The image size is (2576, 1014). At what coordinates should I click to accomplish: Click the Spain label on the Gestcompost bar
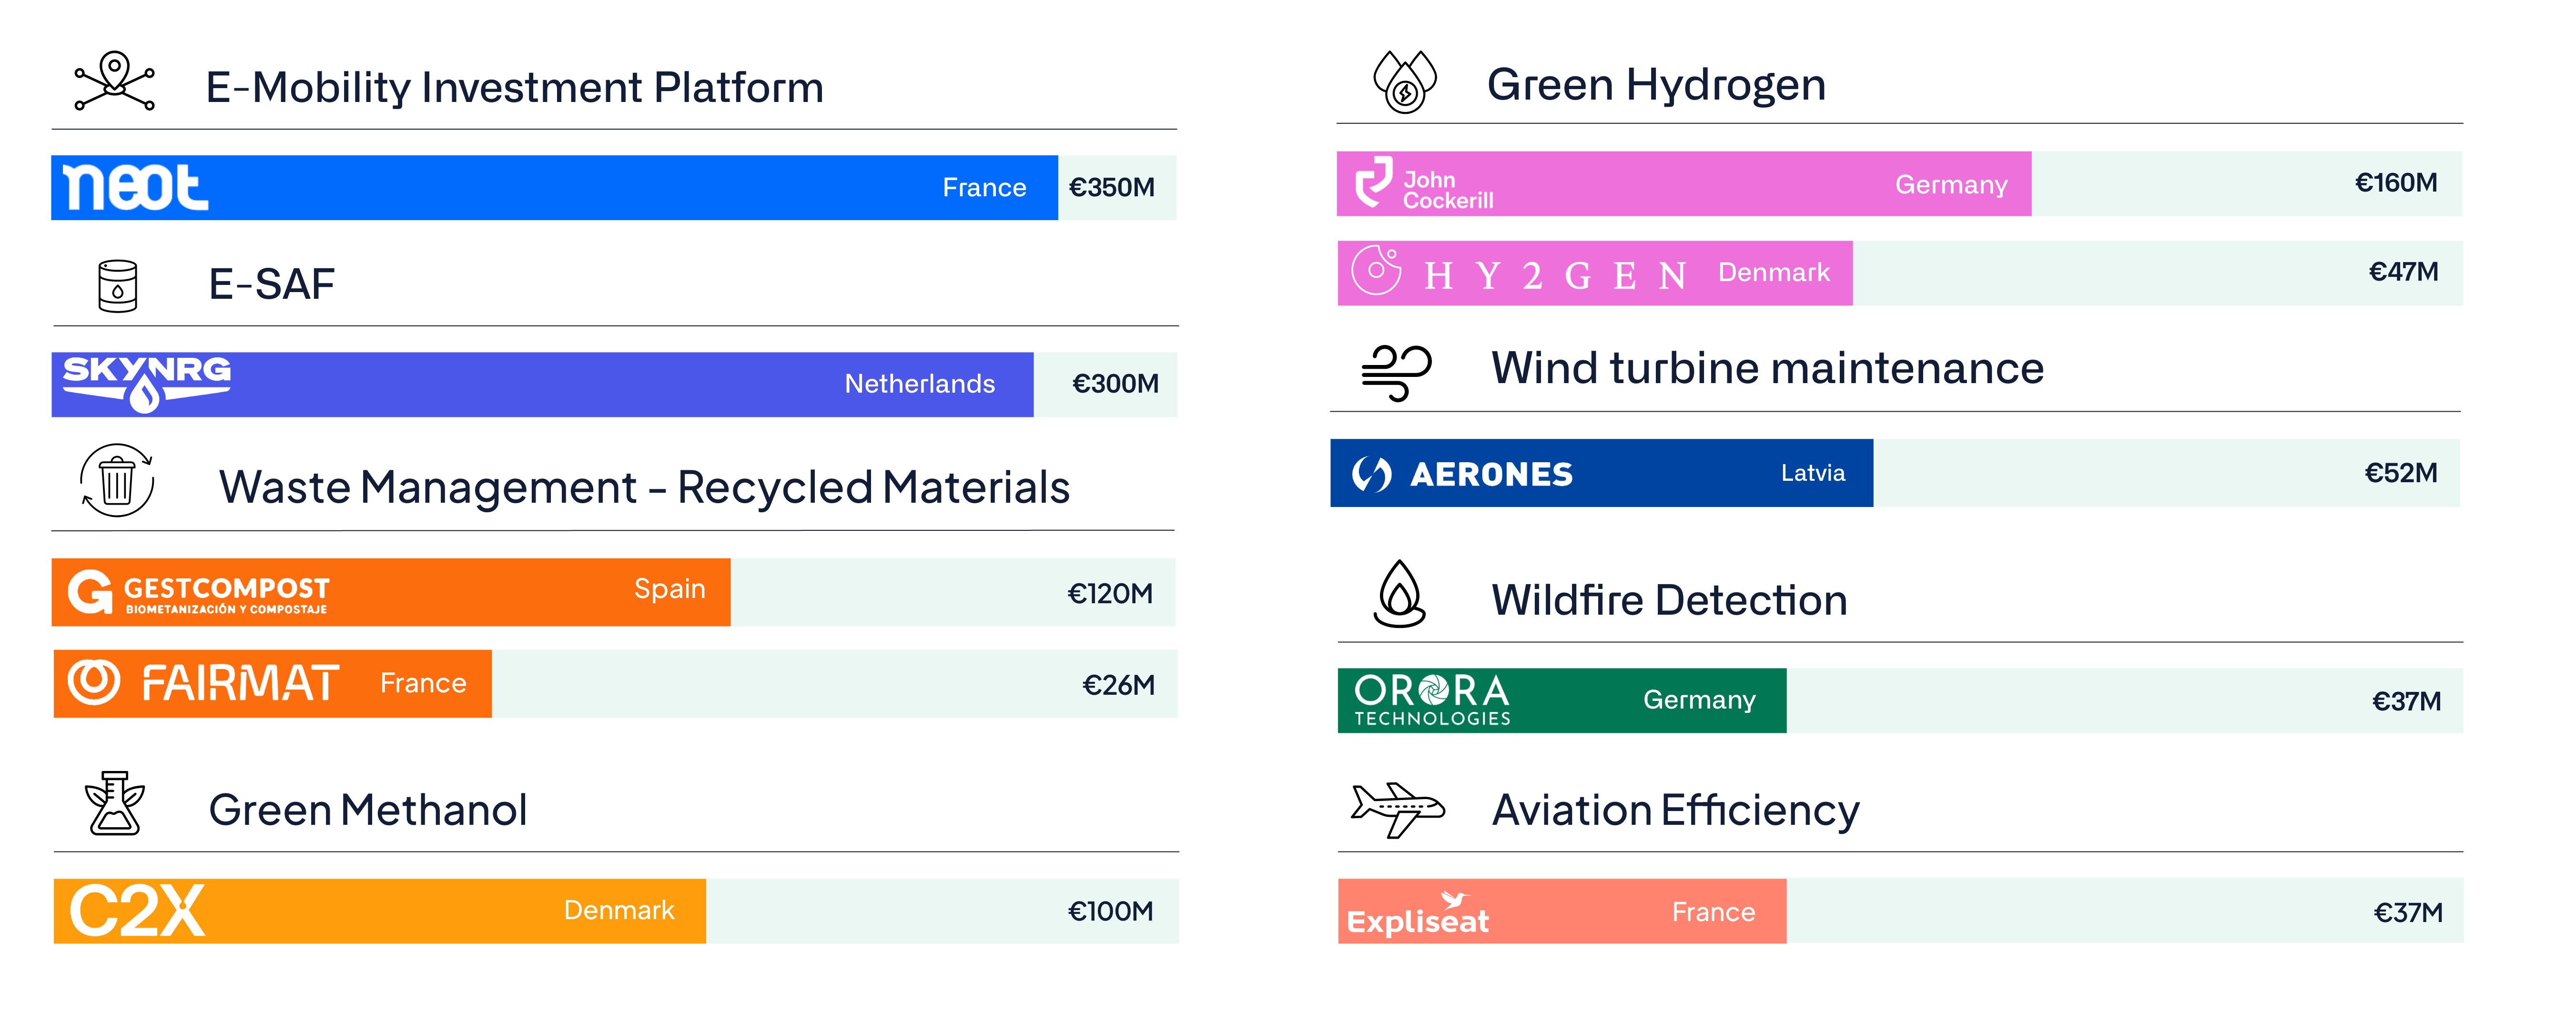670,590
